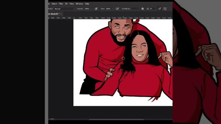Open the Help menu
The height and width of the screenshot is (124, 221).
(x=87, y=4)
